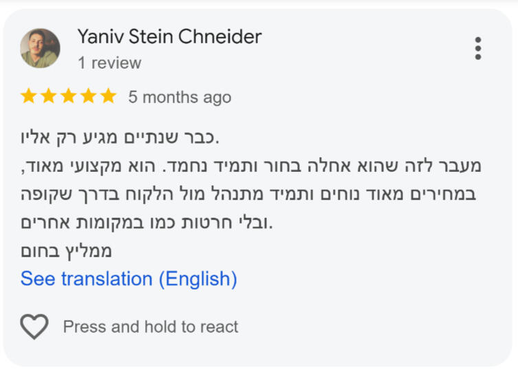Click the third rating star
Image resolution: width=518 pixels, height=370 pixels.
pos(69,96)
